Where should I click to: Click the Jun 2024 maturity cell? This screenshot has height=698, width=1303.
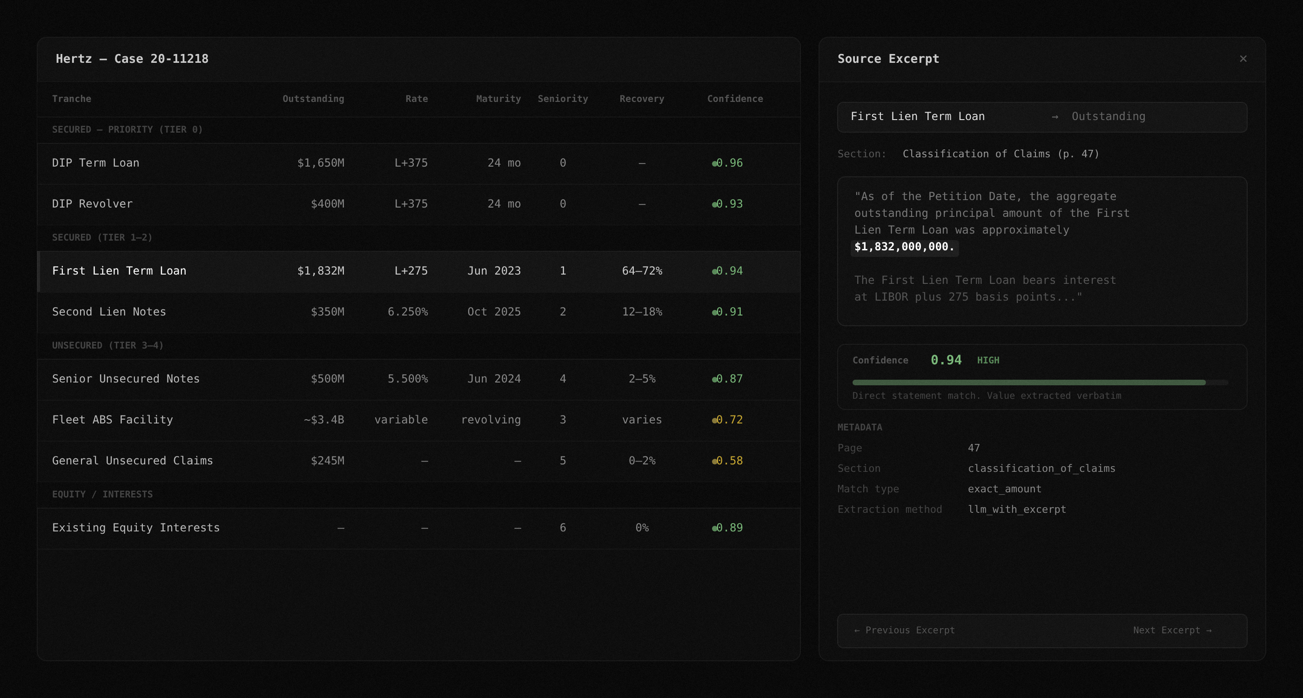coord(494,379)
